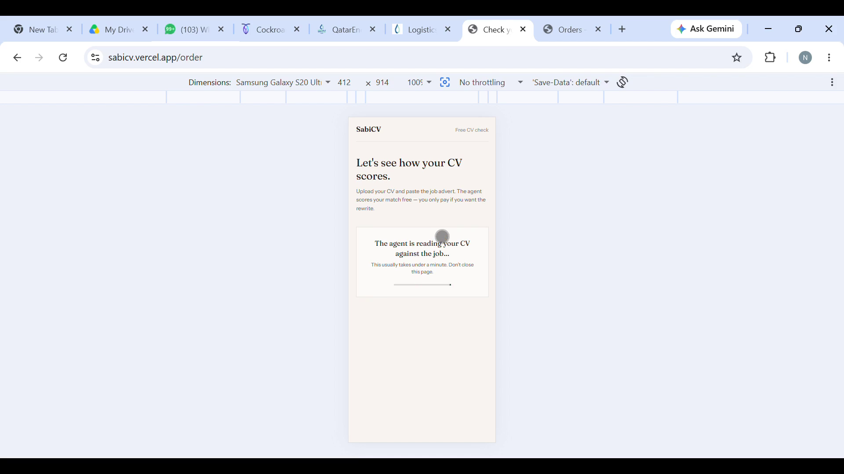Click the loading progress bar
Screen dimensions: 844x474
click(x=422, y=285)
